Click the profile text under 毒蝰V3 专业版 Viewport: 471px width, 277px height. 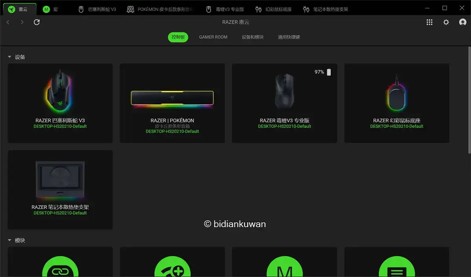click(x=285, y=127)
